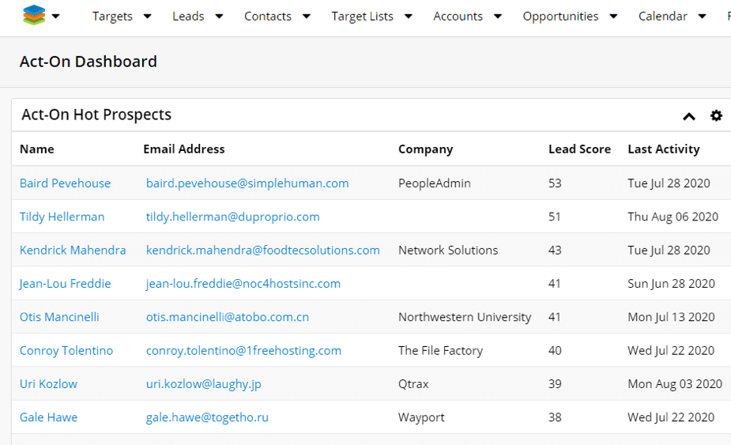Screen dimensions: 731x445
Task: Click the stacked cube app logo
Action: (34, 15)
